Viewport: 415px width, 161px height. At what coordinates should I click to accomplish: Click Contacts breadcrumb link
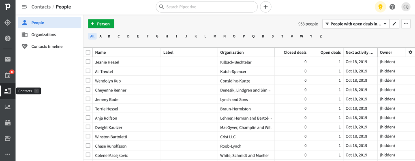click(x=41, y=7)
